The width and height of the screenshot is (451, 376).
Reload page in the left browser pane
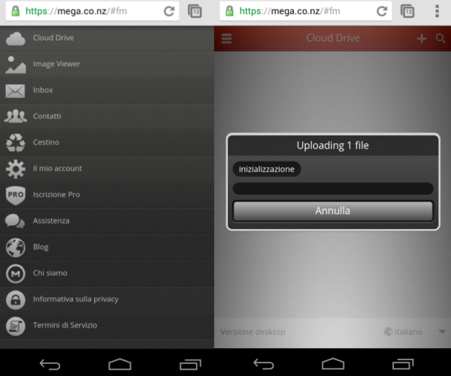pos(169,11)
